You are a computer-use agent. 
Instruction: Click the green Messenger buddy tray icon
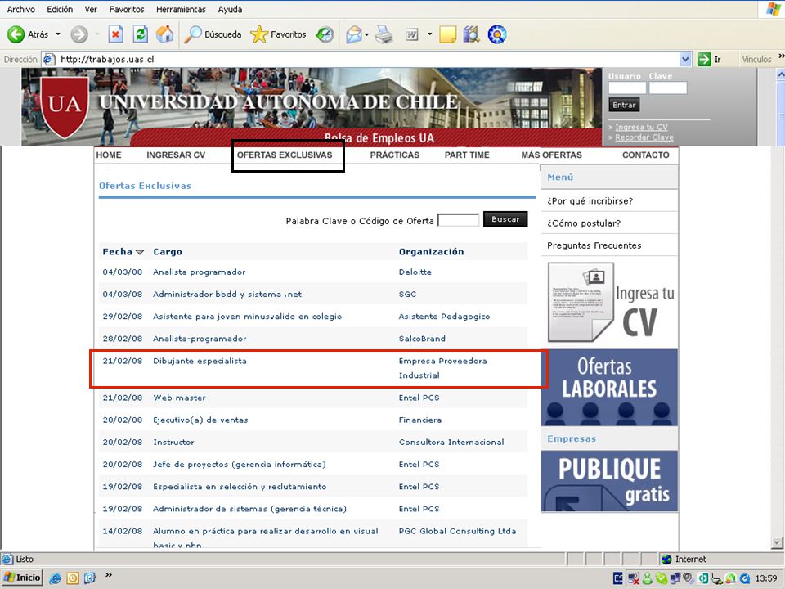[648, 578]
